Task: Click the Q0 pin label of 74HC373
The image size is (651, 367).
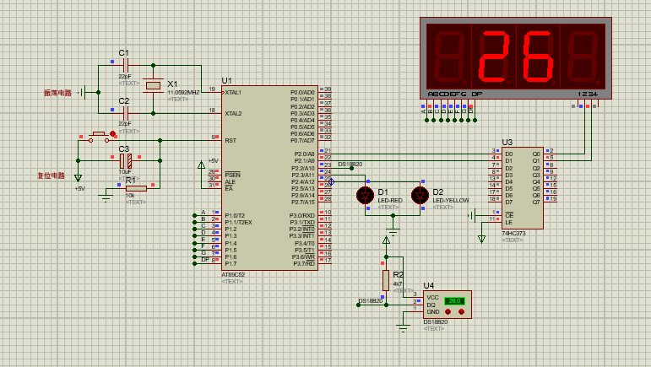Action: click(x=536, y=154)
